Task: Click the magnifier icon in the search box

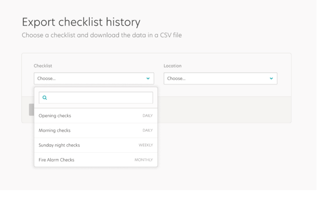Action: coord(45,98)
